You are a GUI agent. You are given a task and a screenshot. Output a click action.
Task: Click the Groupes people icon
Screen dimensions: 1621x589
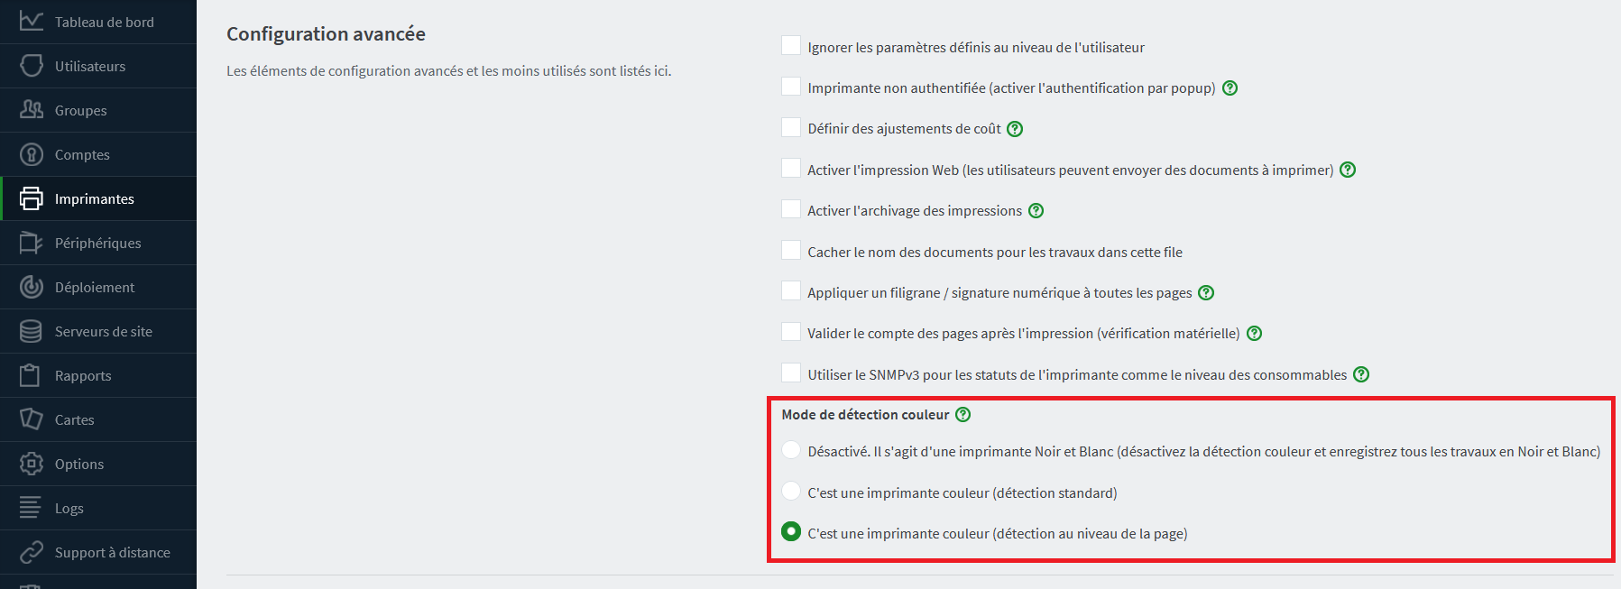32,110
